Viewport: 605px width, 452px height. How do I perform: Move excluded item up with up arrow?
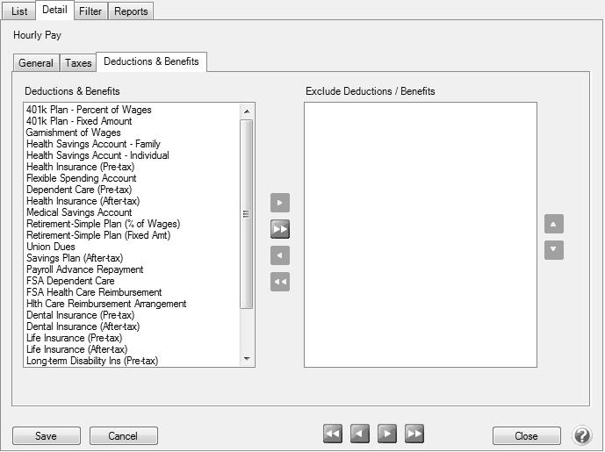pos(553,224)
